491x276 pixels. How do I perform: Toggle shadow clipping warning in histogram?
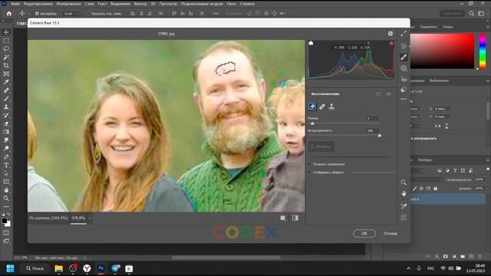click(x=311, y=43)
